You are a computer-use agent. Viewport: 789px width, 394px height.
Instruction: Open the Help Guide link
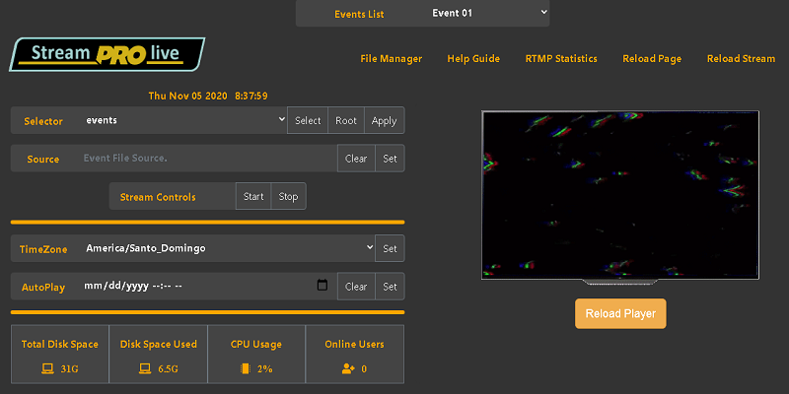[473, 59]
